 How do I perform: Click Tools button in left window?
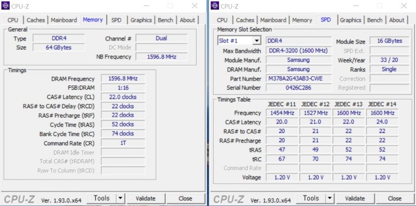101,198
